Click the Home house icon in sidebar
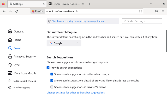 click(x=10, y=40)
